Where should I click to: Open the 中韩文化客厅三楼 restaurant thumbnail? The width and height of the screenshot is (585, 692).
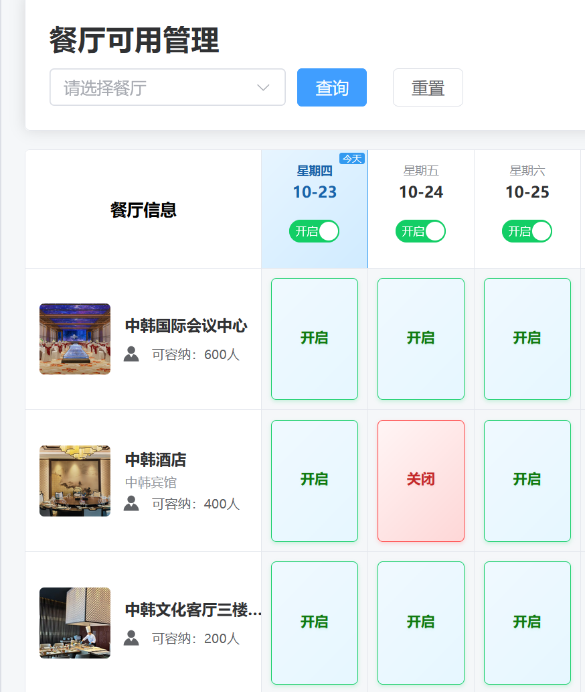coord(75,623)
